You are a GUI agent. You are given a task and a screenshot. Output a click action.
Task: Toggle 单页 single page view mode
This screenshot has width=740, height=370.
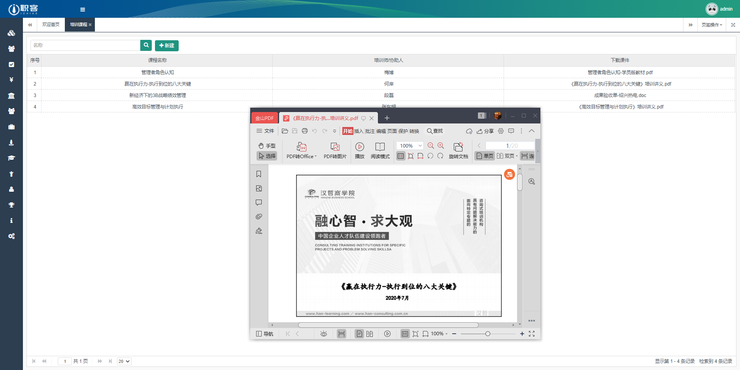coord(484,156)
